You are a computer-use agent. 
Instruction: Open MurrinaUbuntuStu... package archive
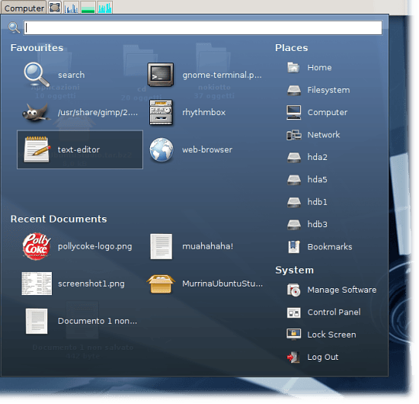[x=161, y=284]
